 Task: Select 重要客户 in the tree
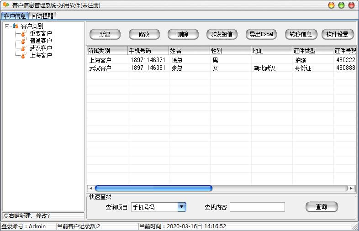(41, 34)
